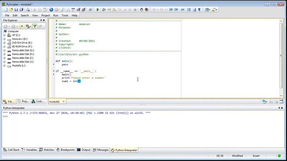The height and width of the screenshot is (161, 287).
Task: Open the Run menu
Action: [56, 16]
